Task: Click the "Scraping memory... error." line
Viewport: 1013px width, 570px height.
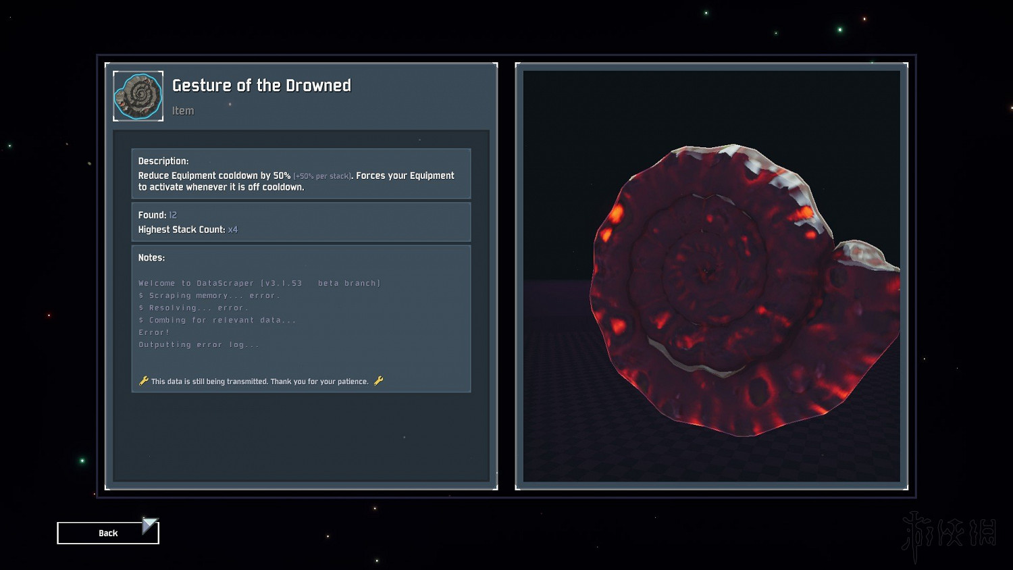Action: 209,295
